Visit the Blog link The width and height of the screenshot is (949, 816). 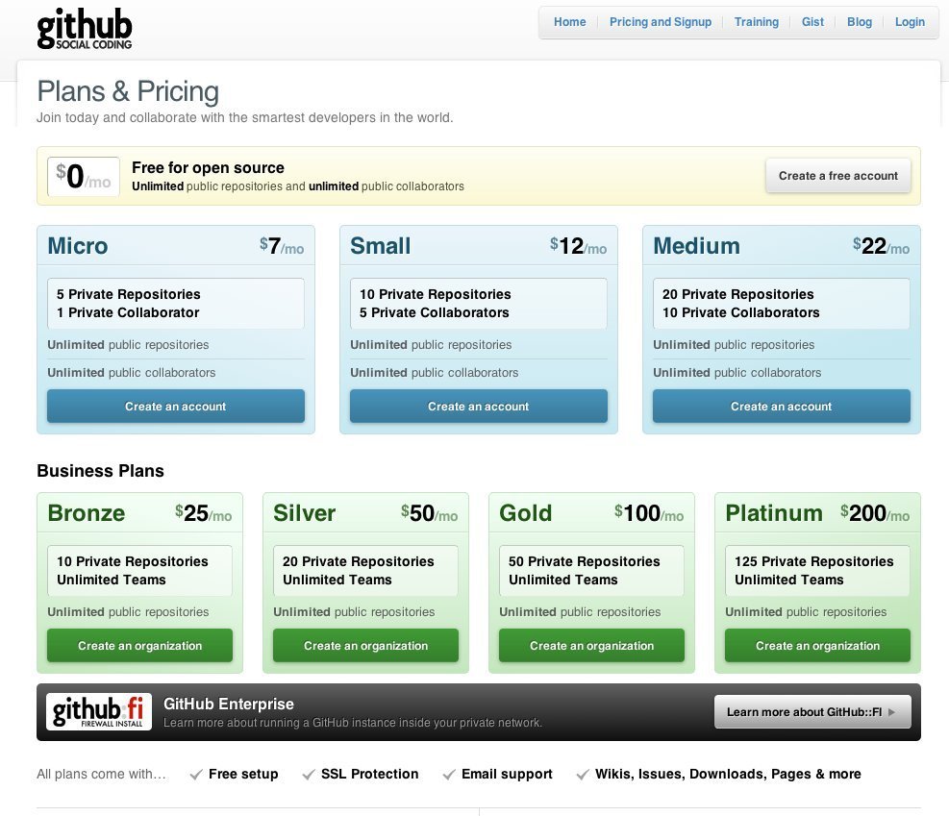point(860,22)
